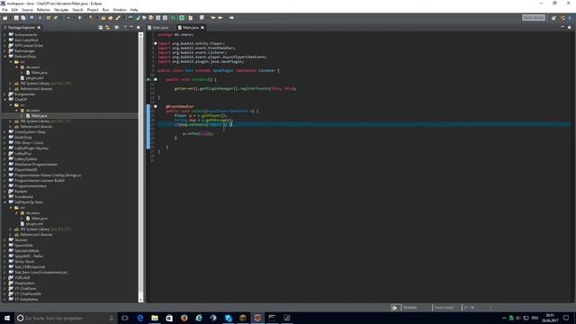Select the DeathDrop project
The height and width of the screenshot is (324, 576).
click(22, 138)
